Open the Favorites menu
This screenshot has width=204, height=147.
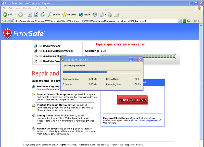pos(28,8)
